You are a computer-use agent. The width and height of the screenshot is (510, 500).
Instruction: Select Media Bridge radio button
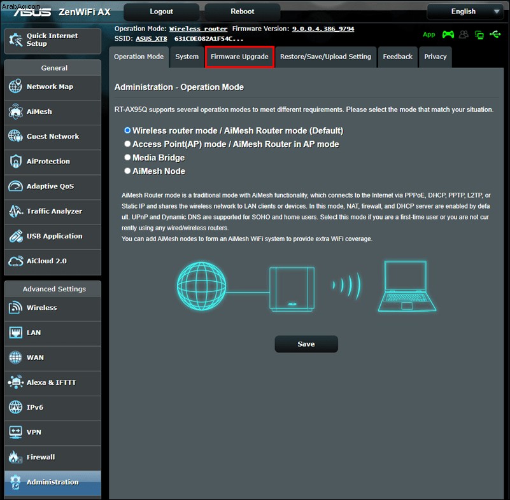pos(127,157)
